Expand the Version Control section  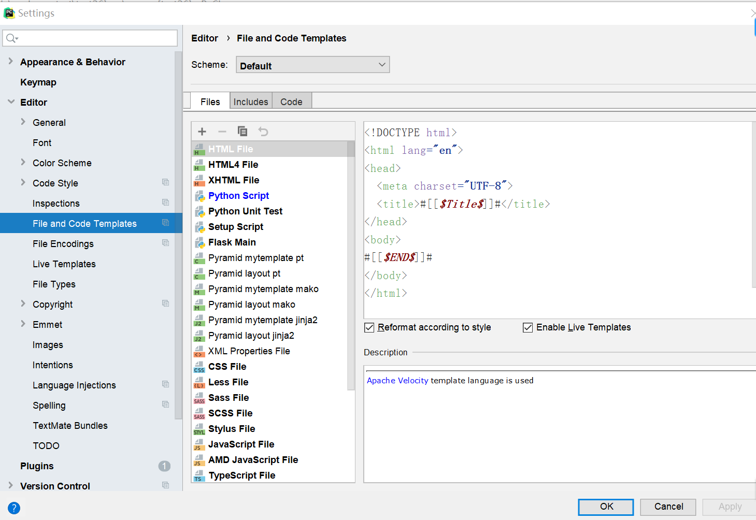(11, 485)
